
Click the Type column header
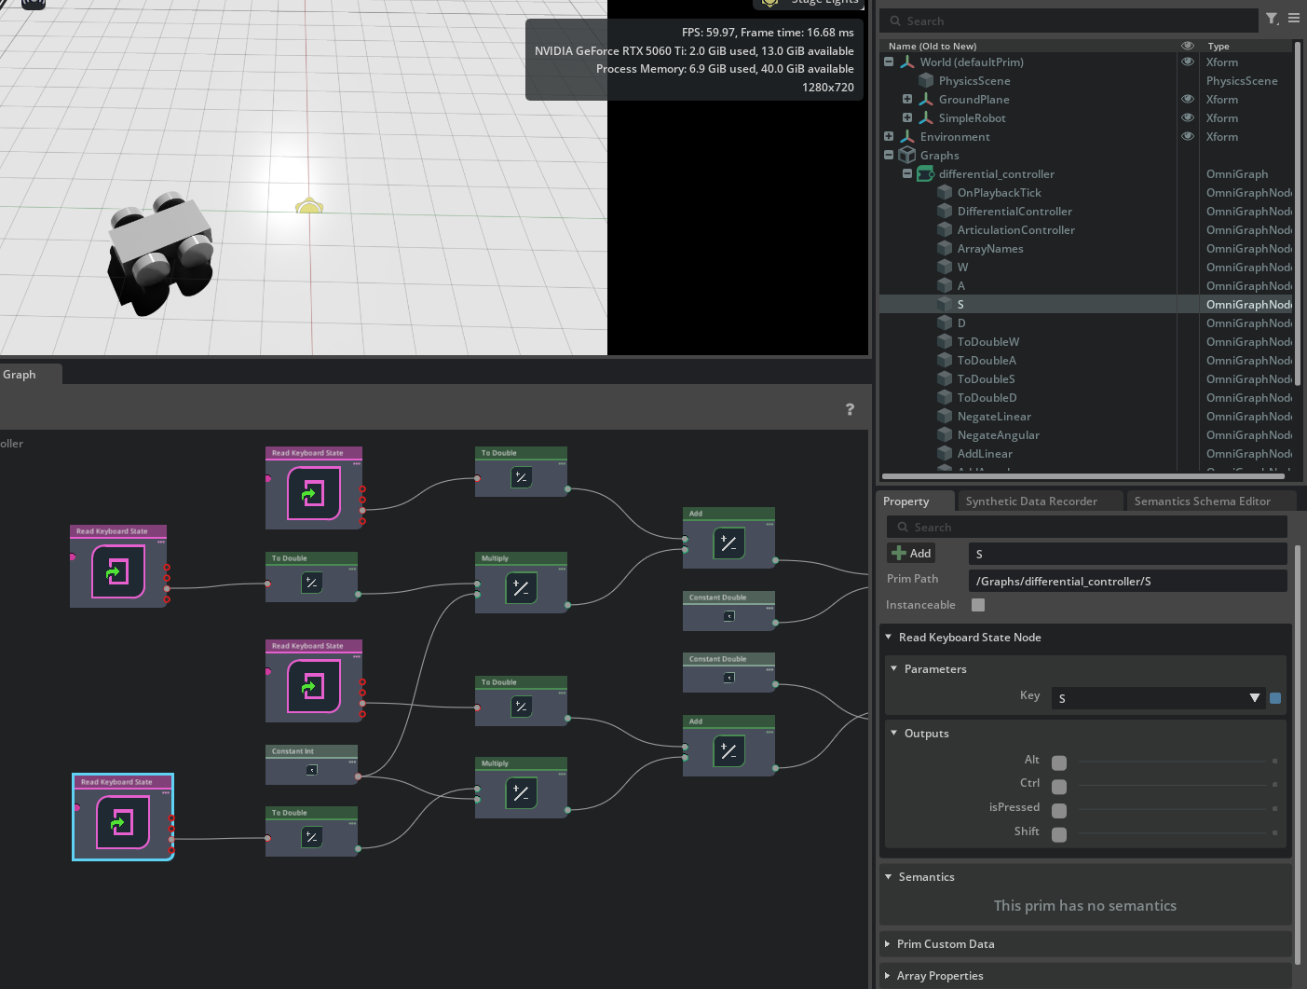coord(1219,46)
